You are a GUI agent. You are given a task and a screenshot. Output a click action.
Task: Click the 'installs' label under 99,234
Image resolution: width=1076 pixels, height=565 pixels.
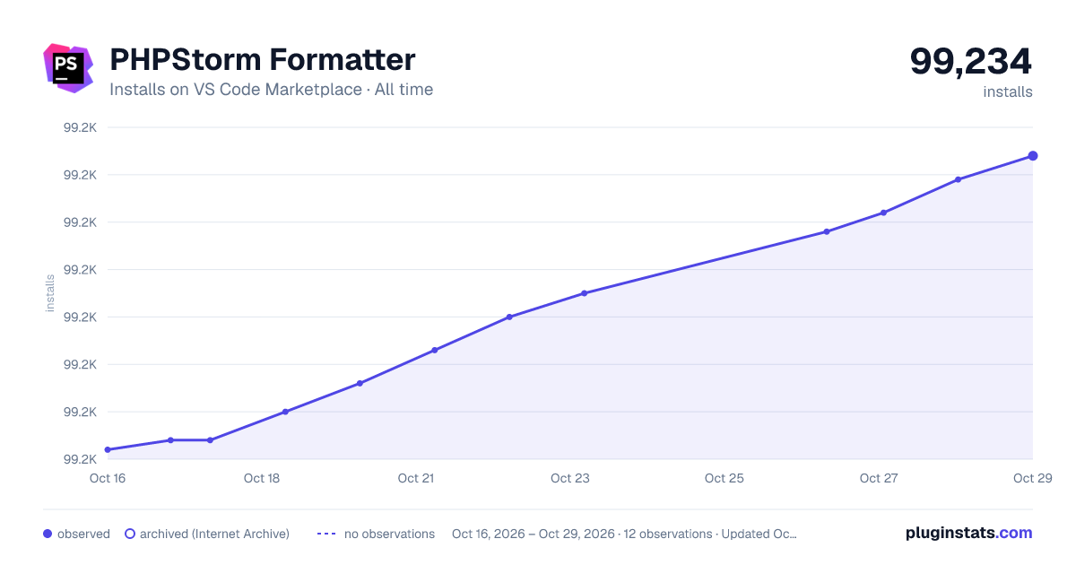1008,91
